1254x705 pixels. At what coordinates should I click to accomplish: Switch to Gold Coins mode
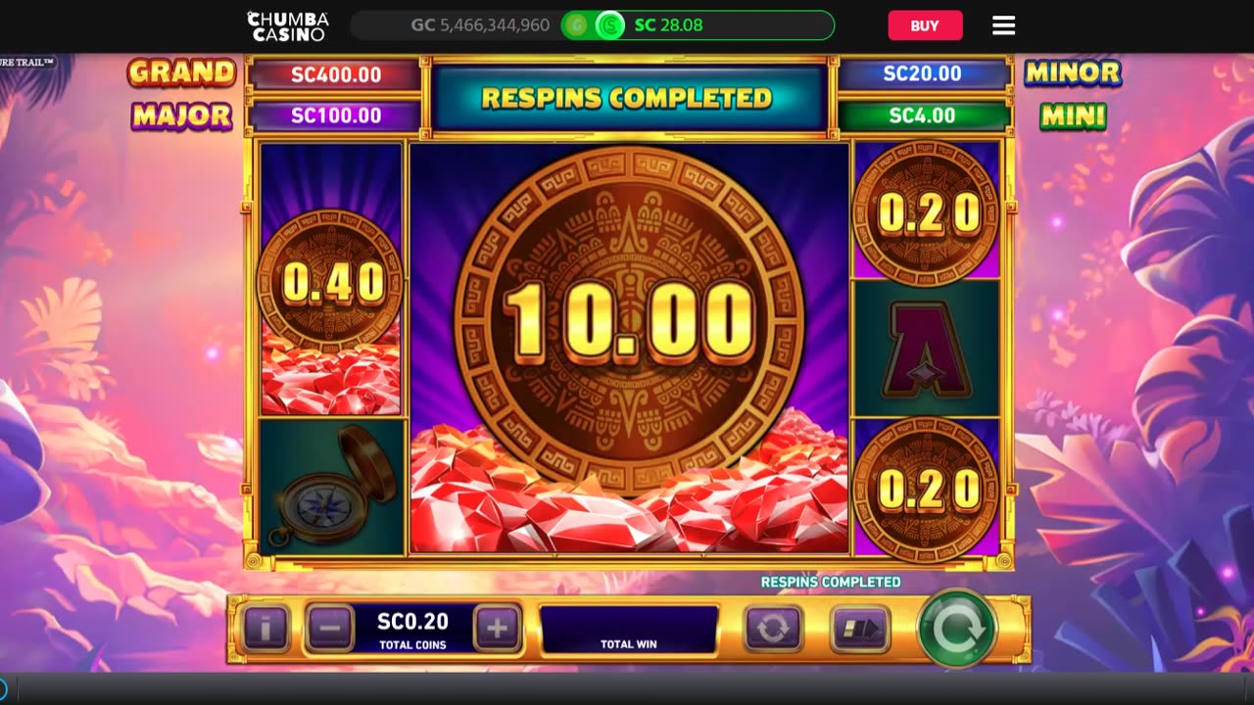point(576,25)
